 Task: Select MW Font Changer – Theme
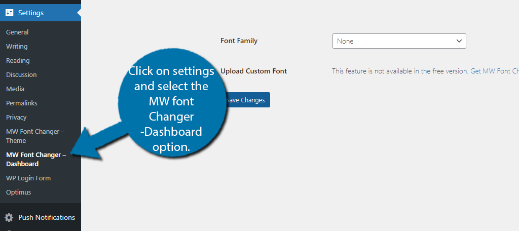point(35,136)
